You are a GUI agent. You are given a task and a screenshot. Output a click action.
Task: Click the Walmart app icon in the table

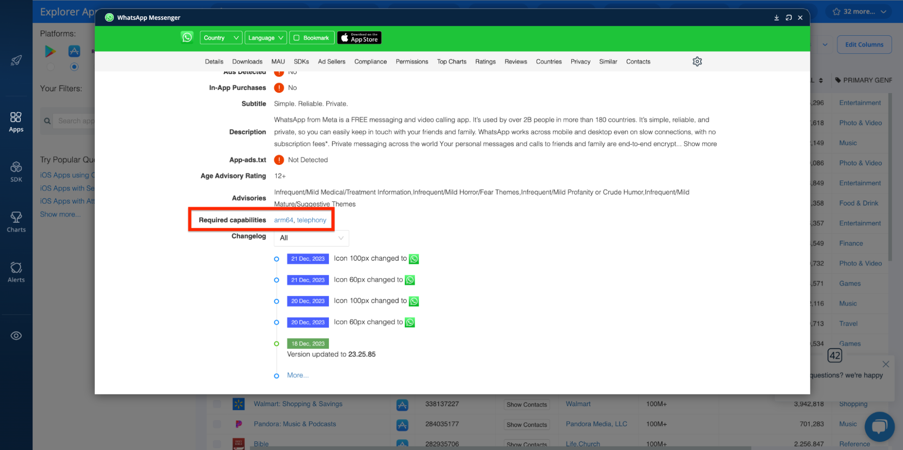(x=239, y=404)
